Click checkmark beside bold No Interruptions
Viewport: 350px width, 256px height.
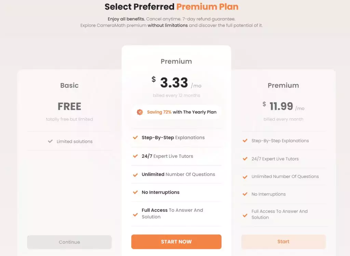click(135, 192)
